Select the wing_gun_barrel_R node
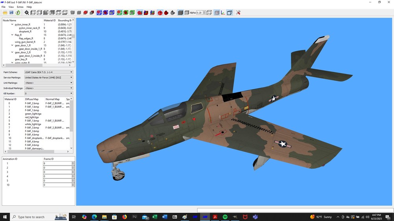The image size is (394, 221). coord(25,42)
